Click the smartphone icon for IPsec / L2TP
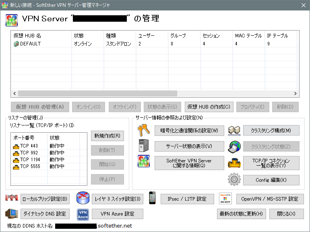Image resolution: width=310 pixels, height=232 pixels. [152, 198]
